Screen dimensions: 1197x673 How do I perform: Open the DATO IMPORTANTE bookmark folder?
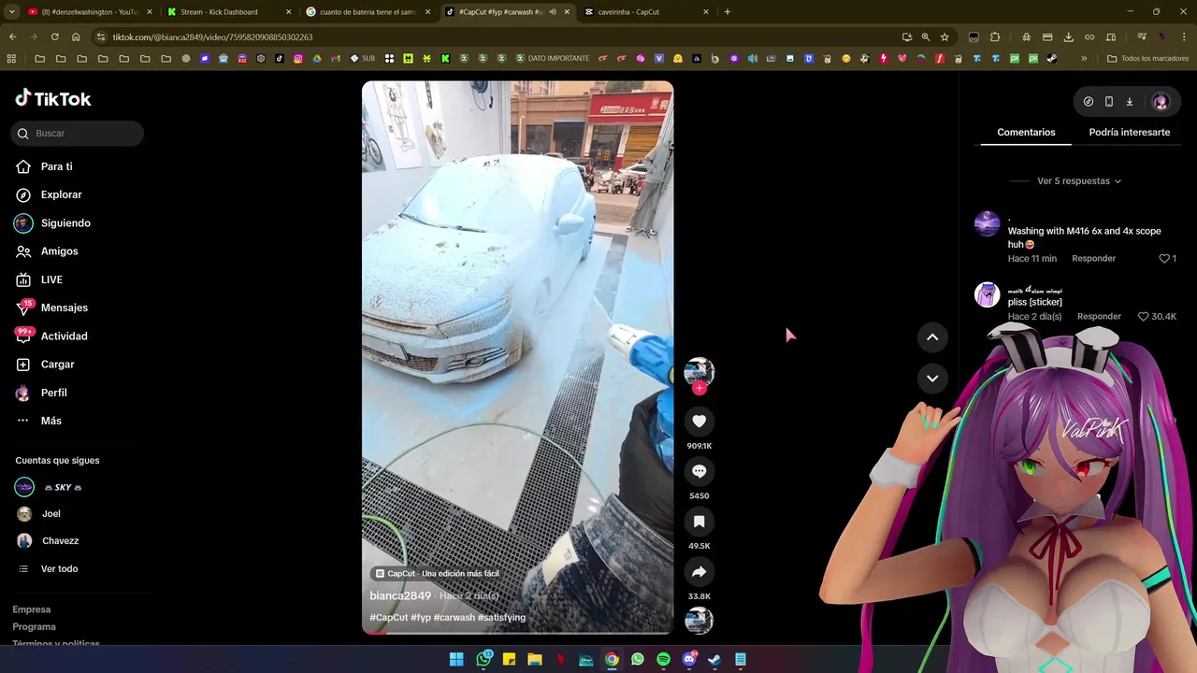click(553, 58)
